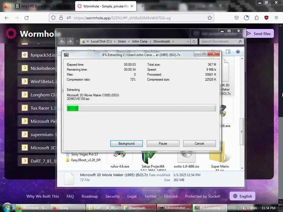Open the Pocket save icon
Viewport: 283px width, 212px height.
point(237,18)
